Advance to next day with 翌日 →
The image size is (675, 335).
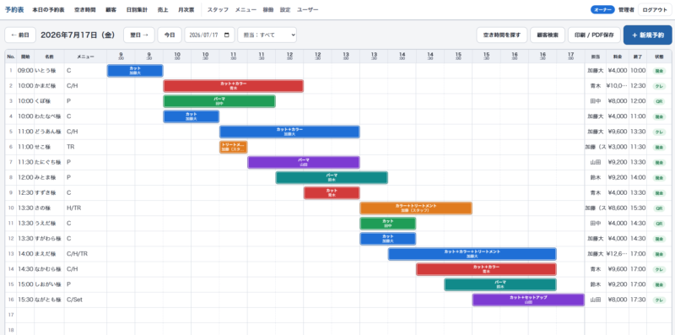(x=139, y=35)
